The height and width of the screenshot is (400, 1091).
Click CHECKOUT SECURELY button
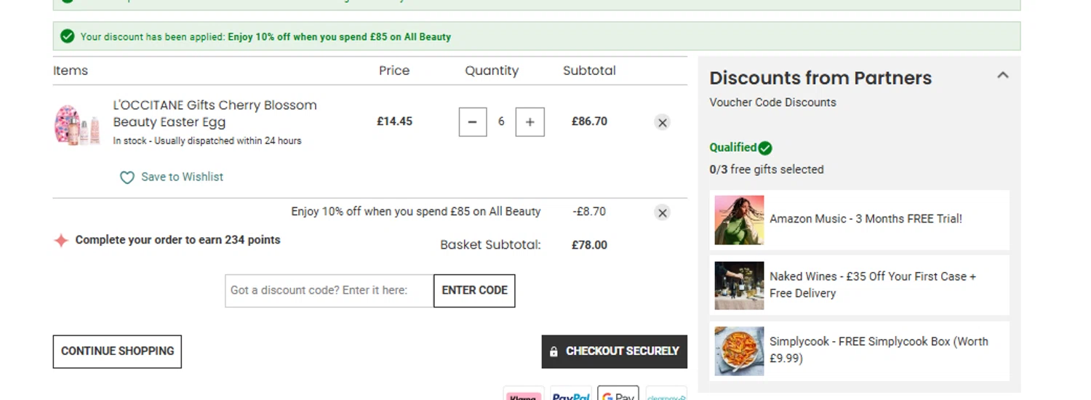coord(615,351)
